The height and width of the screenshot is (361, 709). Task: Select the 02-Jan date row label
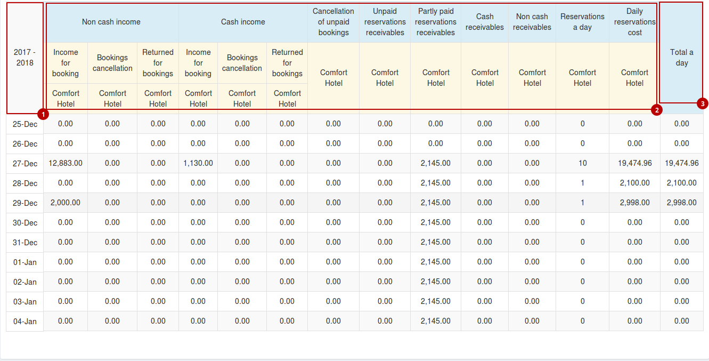pyautogui.click(x=25, y=282)
